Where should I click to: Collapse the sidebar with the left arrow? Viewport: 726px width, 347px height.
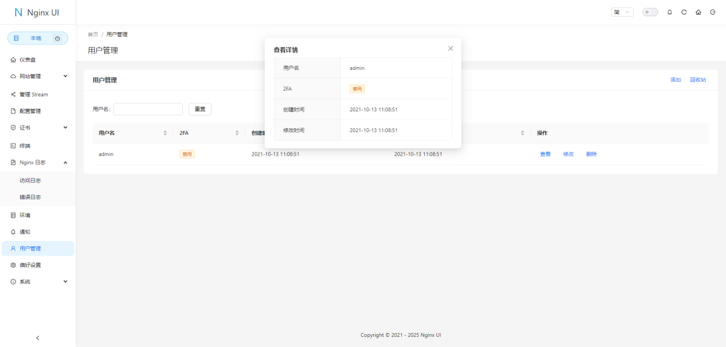click(x=38, y=338)
